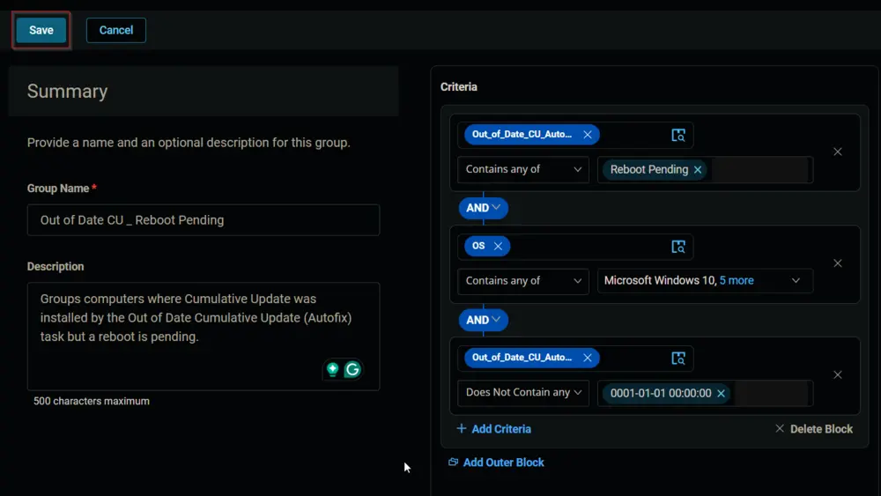Remove the Reboot Pending value chip

(x=697, y=170)
